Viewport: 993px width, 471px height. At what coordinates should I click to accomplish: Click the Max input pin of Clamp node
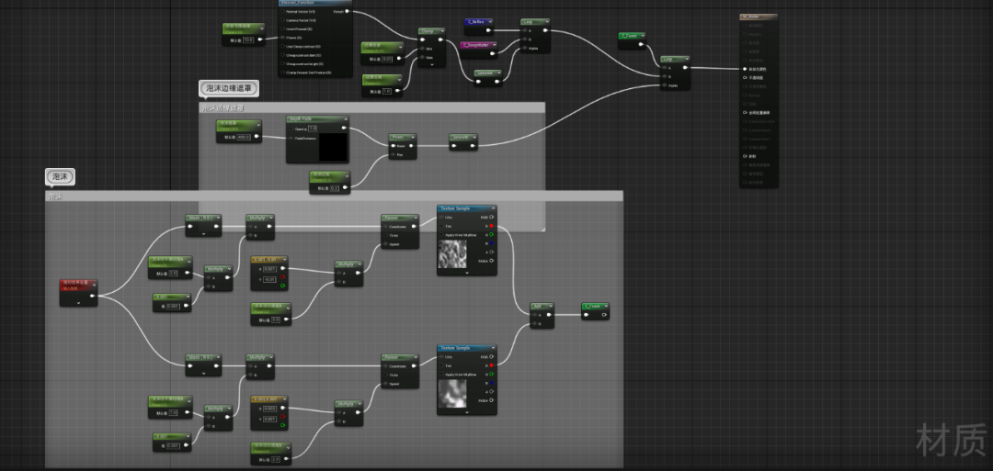422,58
